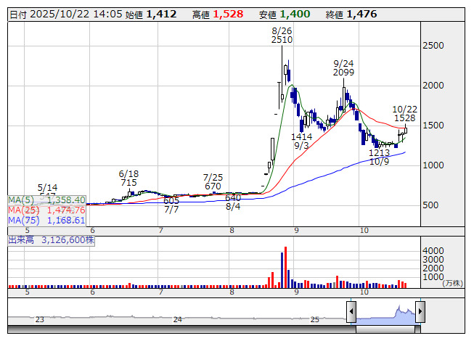This screenshot has width=474, height=341.
Task: Click the tallest red volume bar
Action: (285, 268)
